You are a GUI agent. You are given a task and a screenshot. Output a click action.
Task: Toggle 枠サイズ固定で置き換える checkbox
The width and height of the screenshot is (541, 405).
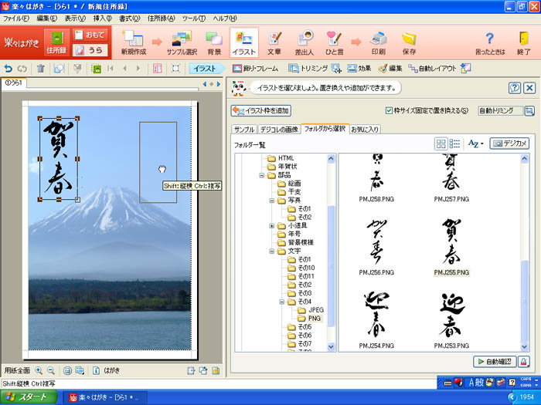(x=390, y=110)
